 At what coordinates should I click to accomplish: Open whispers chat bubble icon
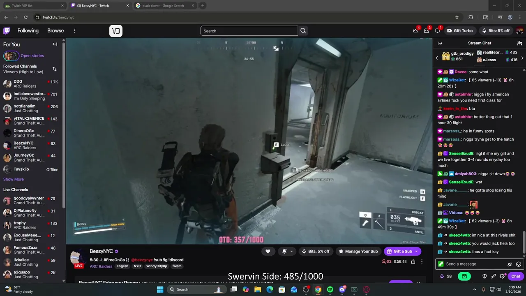pyautogui.click(x=438, y=31)
